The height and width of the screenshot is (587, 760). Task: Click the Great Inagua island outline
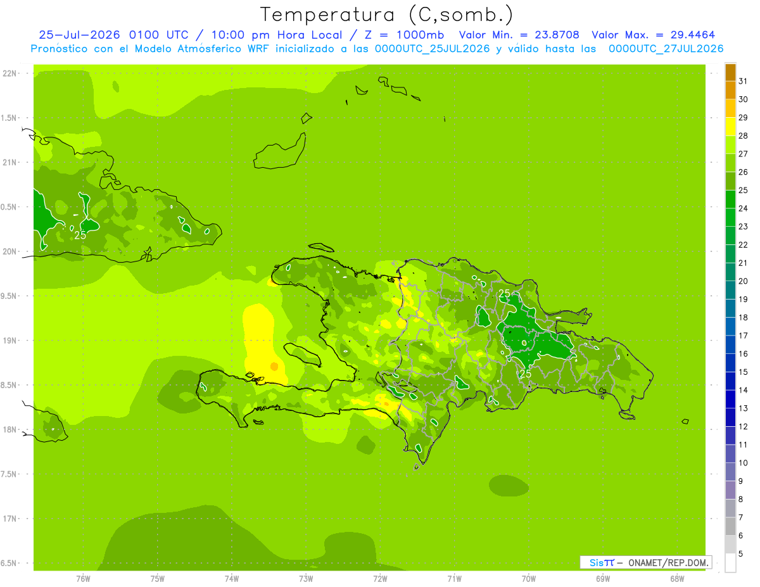tap(281, 152)
